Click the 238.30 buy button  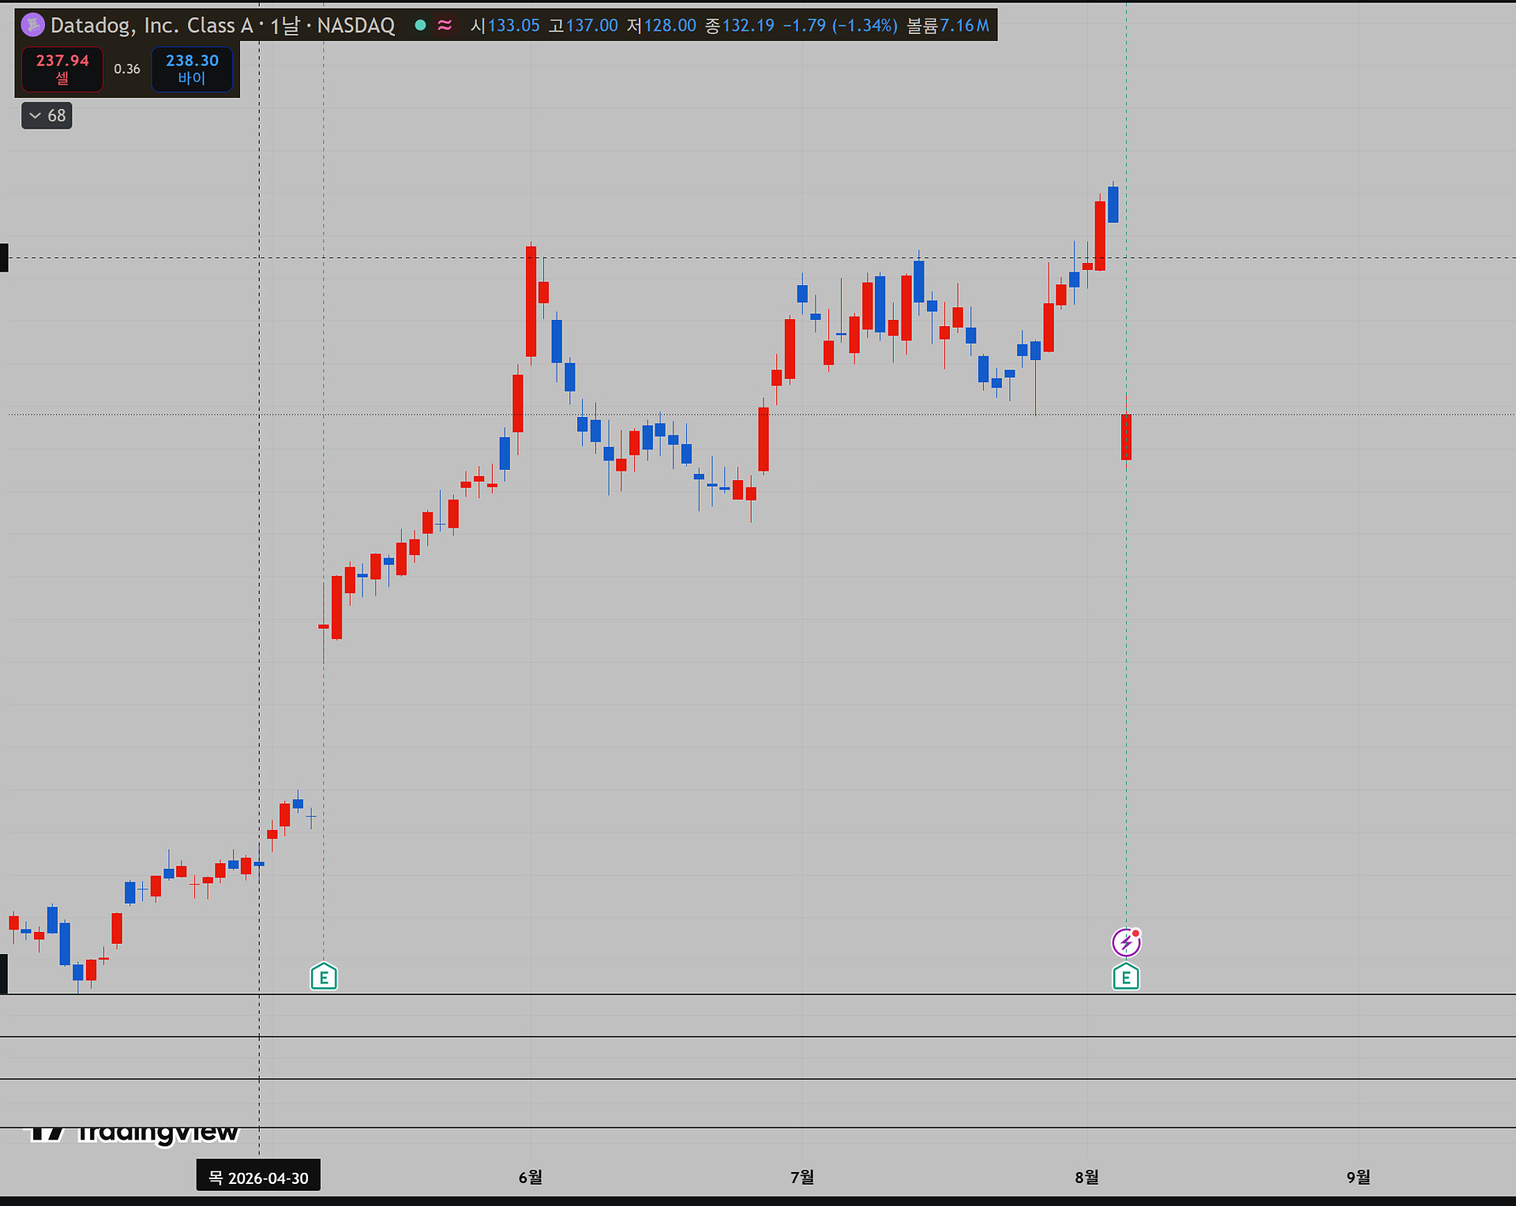(x=192, y=69)
